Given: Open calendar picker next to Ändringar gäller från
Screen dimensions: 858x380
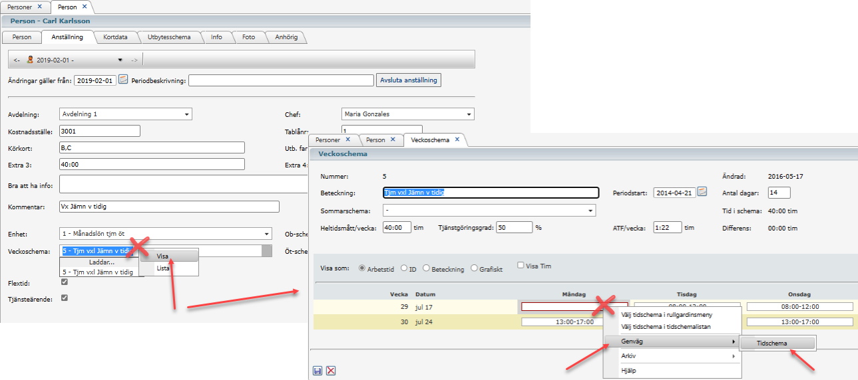Looking at the screenshot, I should tap(122, 80).
